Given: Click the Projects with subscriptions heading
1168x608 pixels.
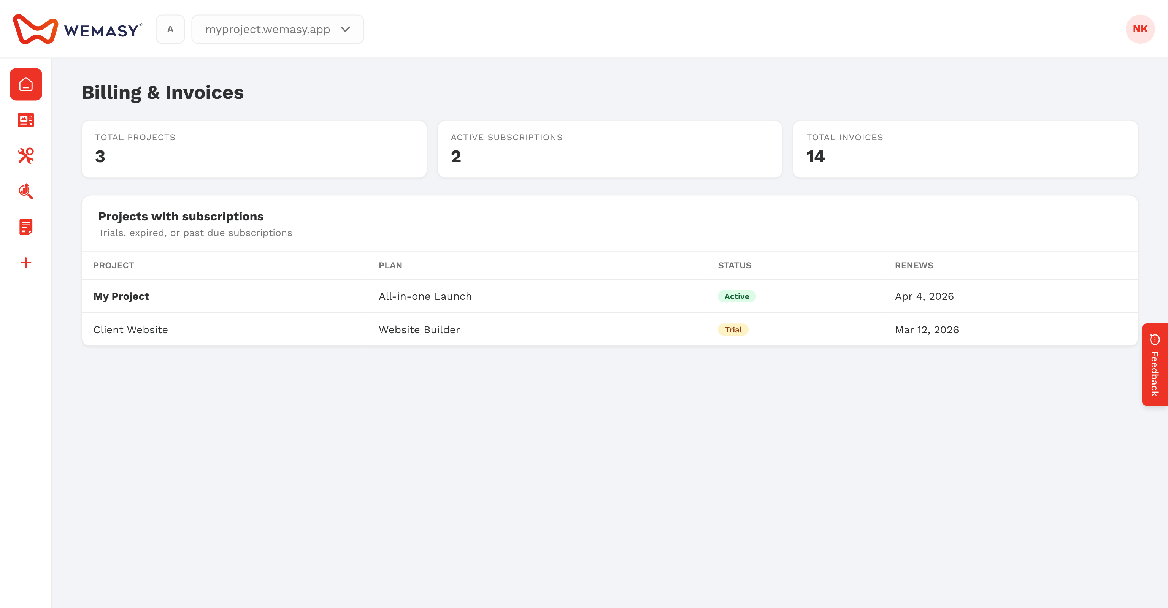Looking at the screenshot, I should point(181,217).
